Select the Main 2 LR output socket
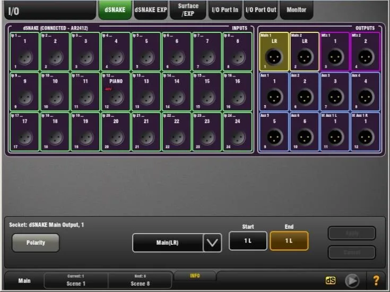The width and height of the screenshot is (390, 292). click(305, 52)
